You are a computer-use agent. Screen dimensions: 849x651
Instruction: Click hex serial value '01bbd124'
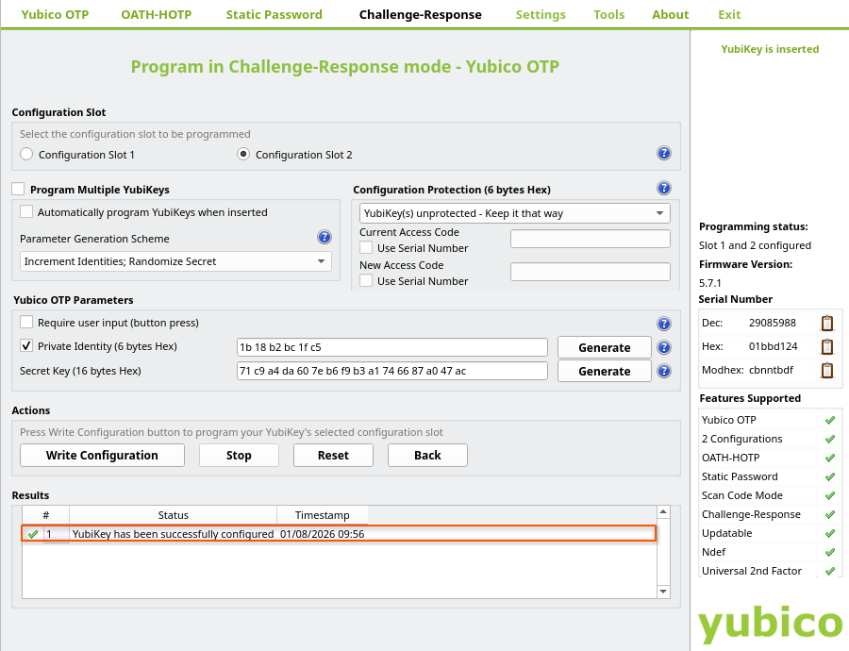point(773,346)
